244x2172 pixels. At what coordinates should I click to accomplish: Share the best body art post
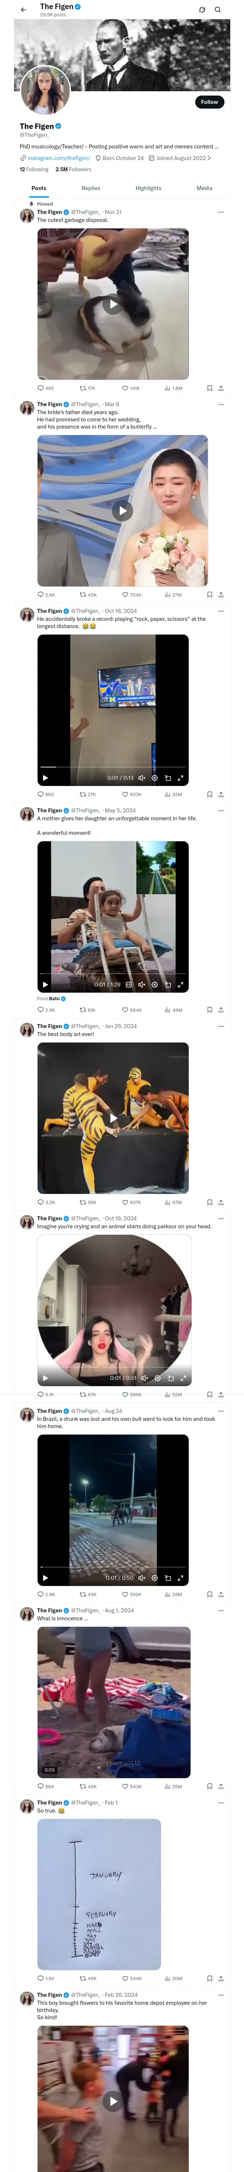pyautogui.click(x=221, y=1202)
